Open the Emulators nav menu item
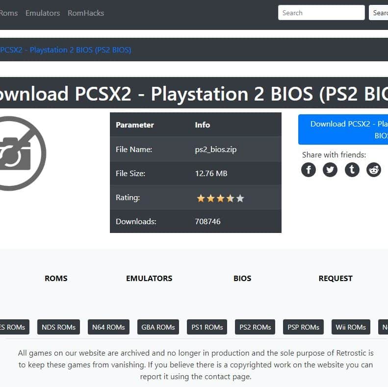The image size is (388, 387). [43, 13]
